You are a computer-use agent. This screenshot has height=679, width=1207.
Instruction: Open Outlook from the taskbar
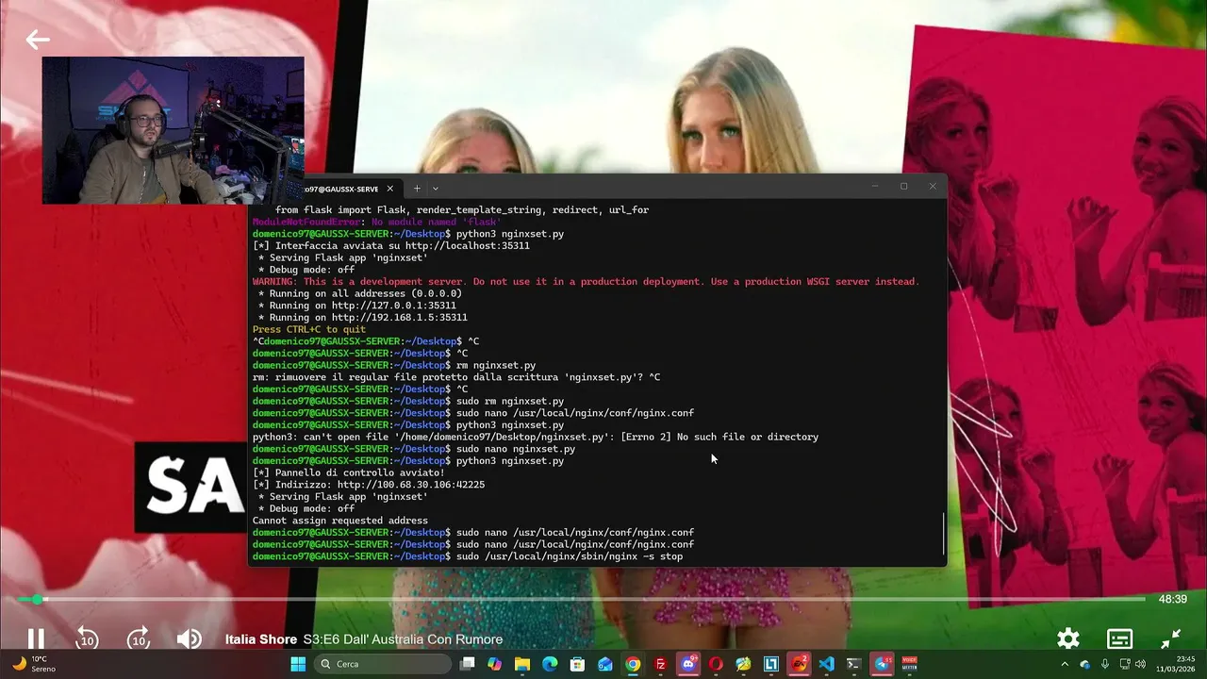click(605, 664)
